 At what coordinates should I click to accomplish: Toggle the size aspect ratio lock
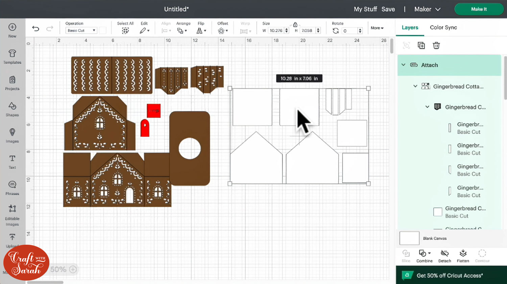[295, 25]
